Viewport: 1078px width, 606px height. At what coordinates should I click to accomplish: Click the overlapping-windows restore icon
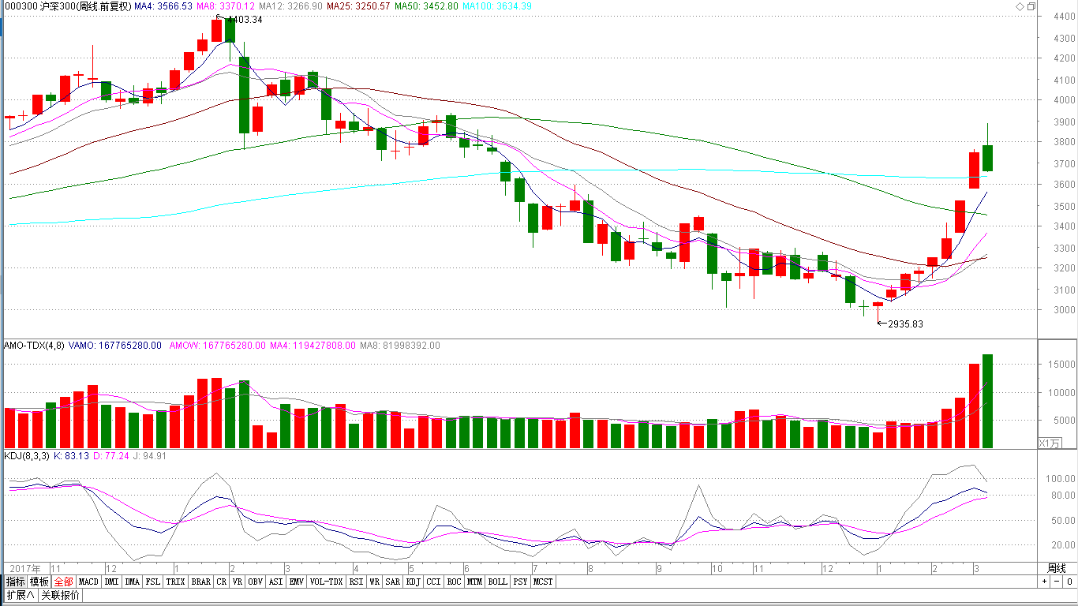coord(1031,6)
